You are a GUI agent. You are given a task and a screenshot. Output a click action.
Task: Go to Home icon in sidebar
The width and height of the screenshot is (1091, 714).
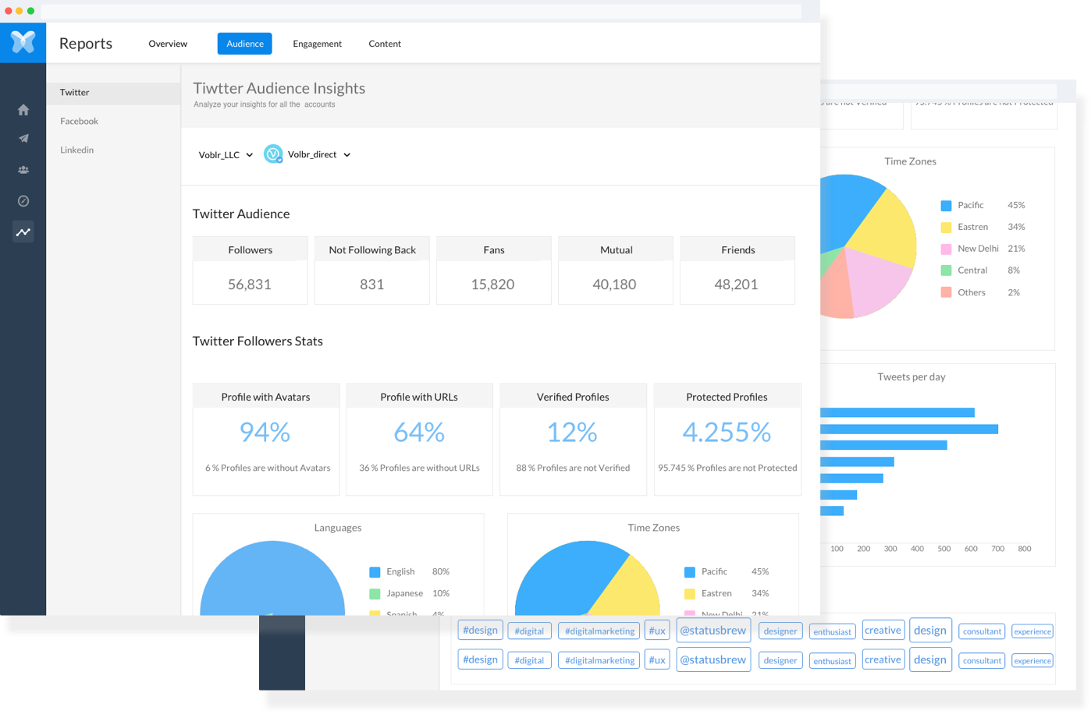tap(23, 110)
